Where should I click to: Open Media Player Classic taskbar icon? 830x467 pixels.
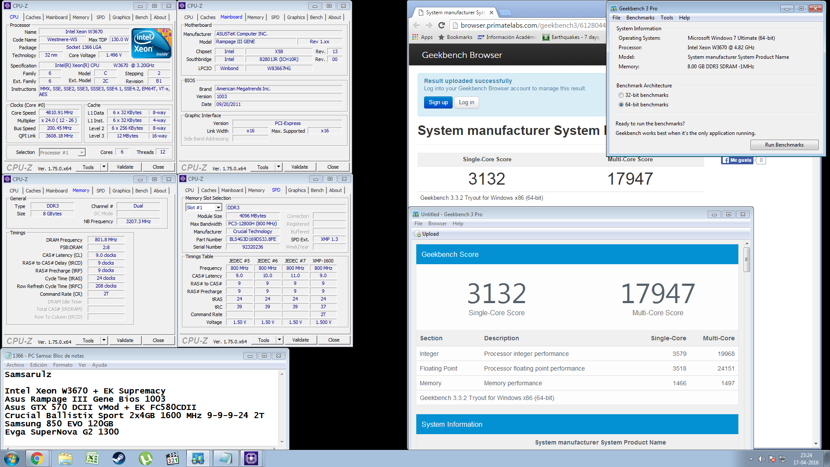click(x=172, y=458)
